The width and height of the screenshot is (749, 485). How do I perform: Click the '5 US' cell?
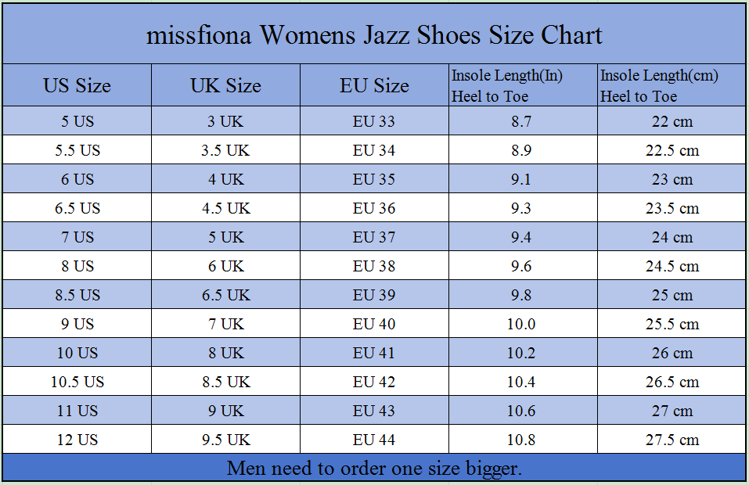77,121
